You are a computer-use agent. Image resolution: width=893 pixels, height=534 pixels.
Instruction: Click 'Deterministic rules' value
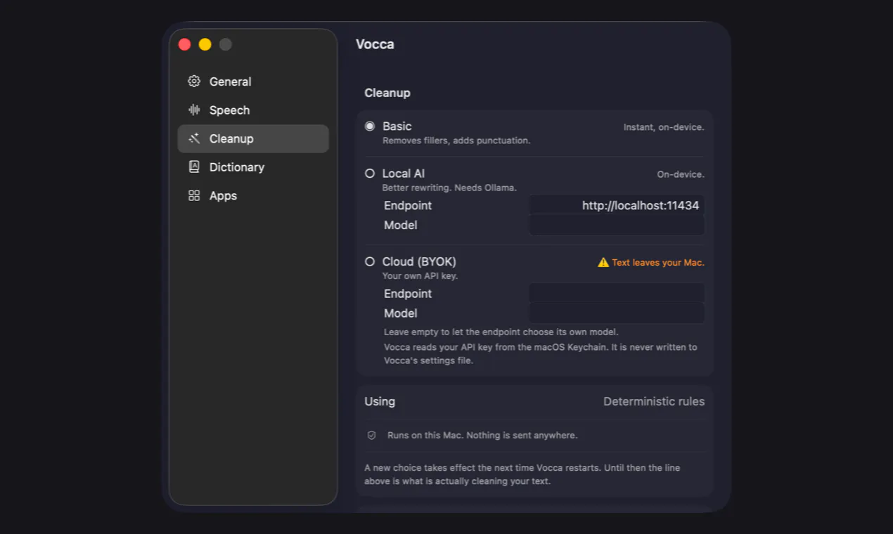654,402
